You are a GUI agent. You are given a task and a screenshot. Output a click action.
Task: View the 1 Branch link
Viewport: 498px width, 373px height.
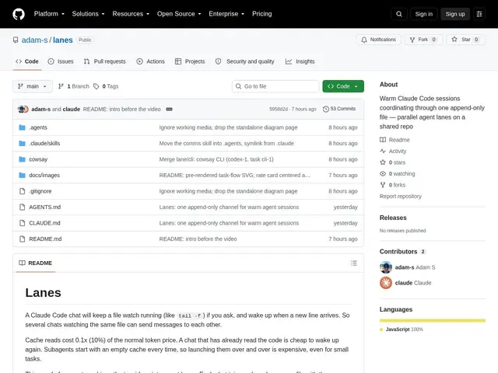(74, 86)
